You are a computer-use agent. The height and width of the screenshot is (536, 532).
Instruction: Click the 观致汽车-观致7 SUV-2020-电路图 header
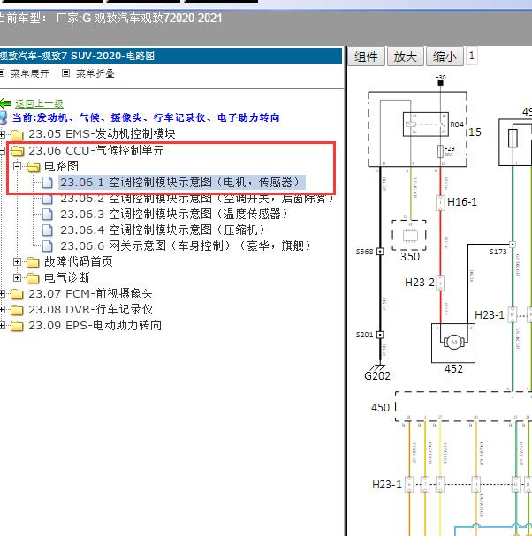(x=171, y=56)
